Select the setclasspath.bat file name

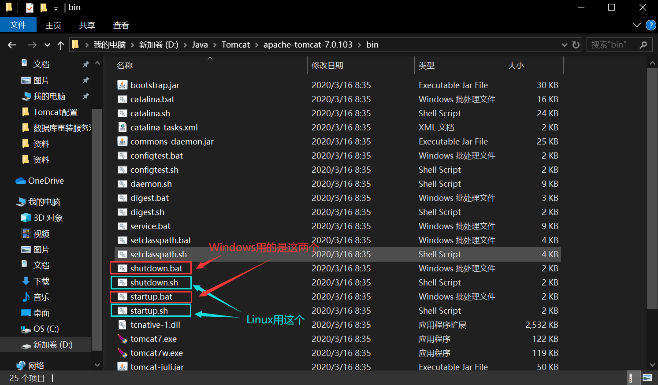tap(161, 241)
